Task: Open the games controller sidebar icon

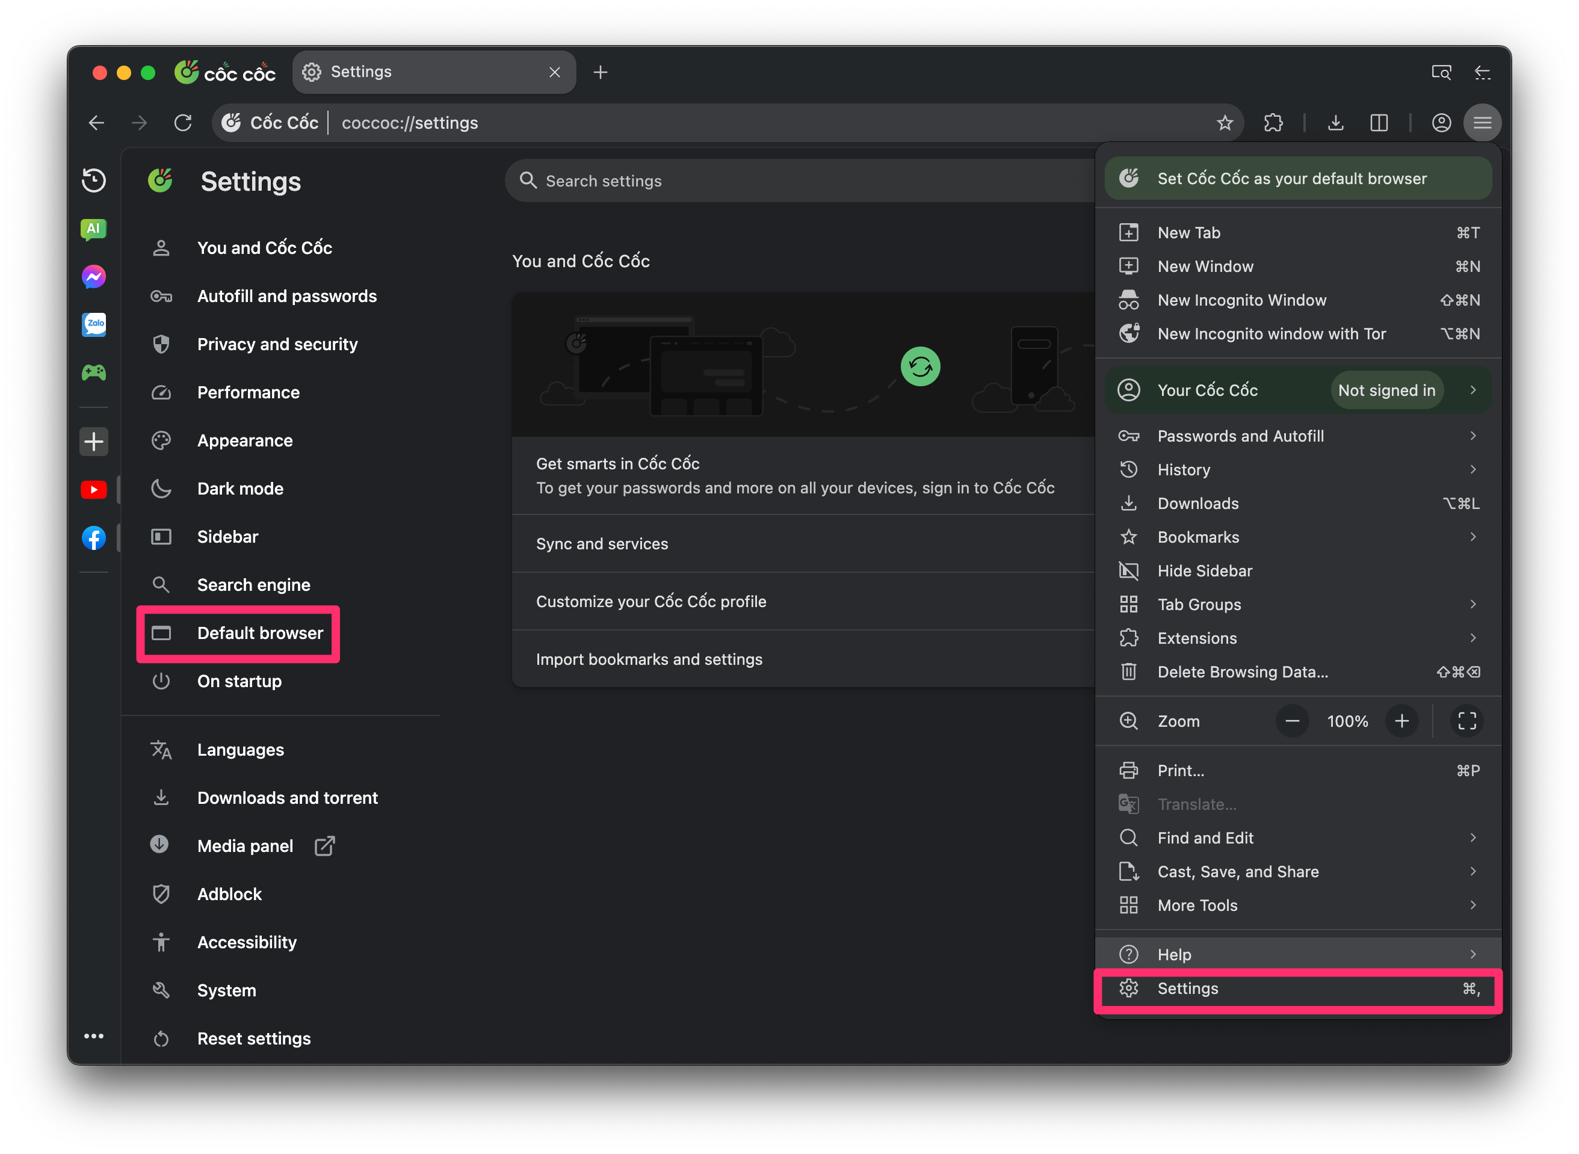Action: click(x=94, y=372)
